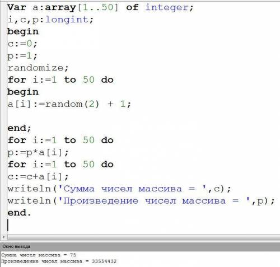Click the 'randomize;' statement
Viewport: 280px width, 267px height.
coord(38,68)
